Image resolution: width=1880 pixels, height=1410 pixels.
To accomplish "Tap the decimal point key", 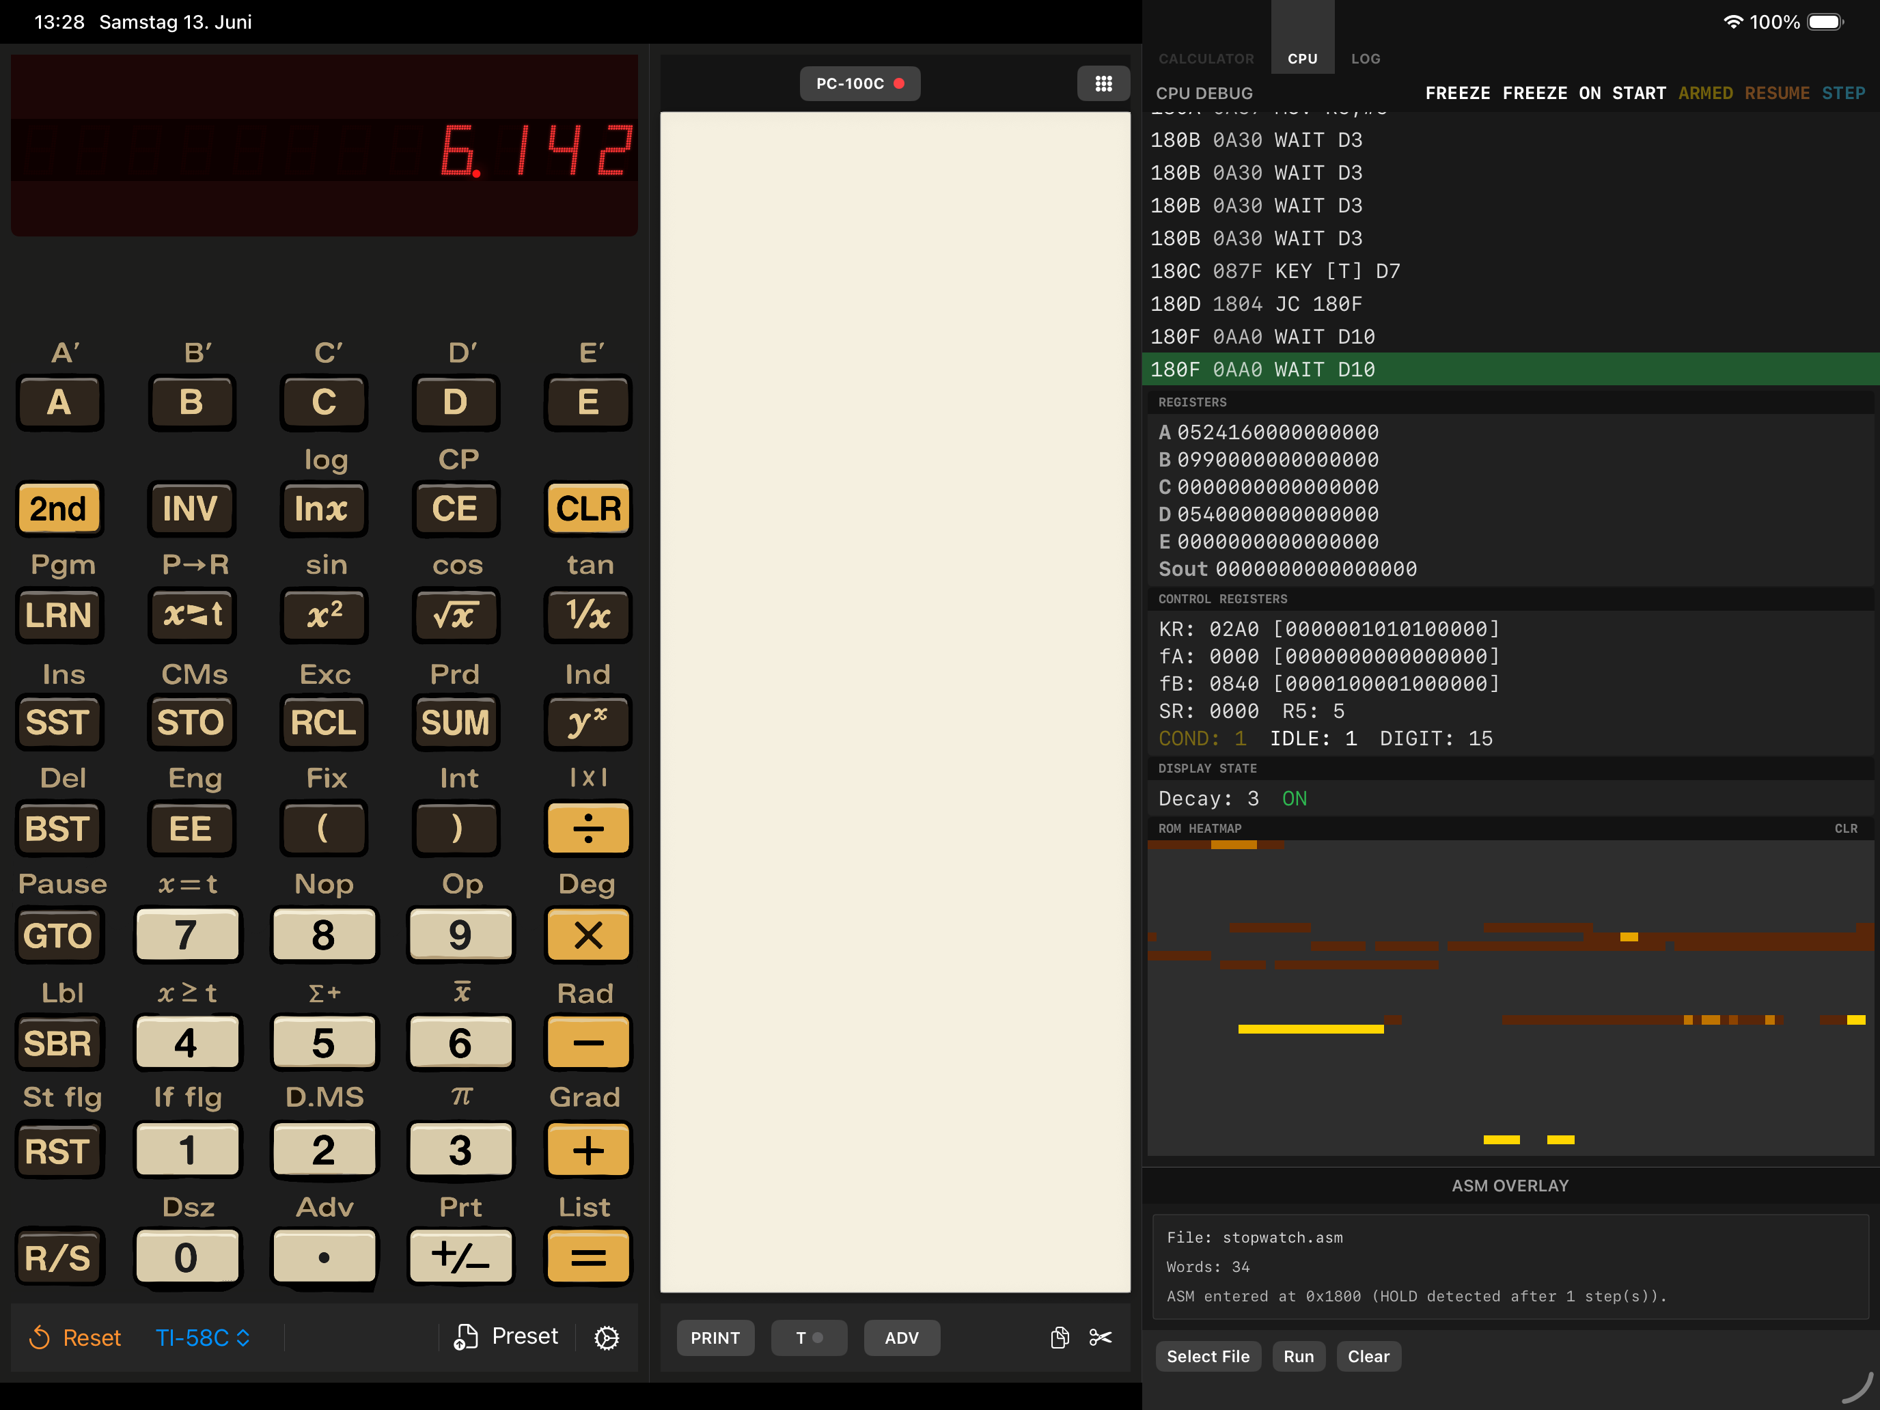I will pos(324,1257).
